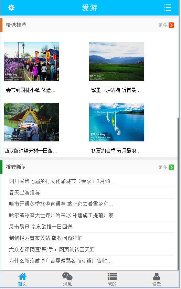Click the 推荐新闻 section heading
The width and height of the screenshot is (181, 289).
pyautogui.click(x=16, y=167)
